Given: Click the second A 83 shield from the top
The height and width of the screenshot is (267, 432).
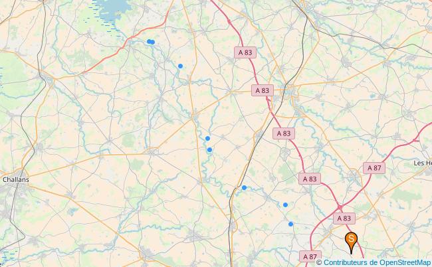Looking at the screenshot, I should coord(263,90).
